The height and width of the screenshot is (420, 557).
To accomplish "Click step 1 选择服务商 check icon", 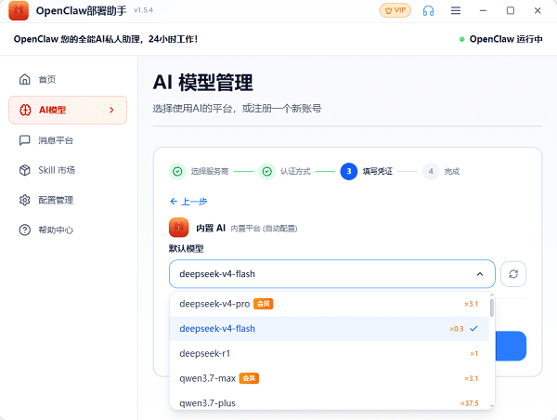I will pyautogui.click(x=177, y=171).
